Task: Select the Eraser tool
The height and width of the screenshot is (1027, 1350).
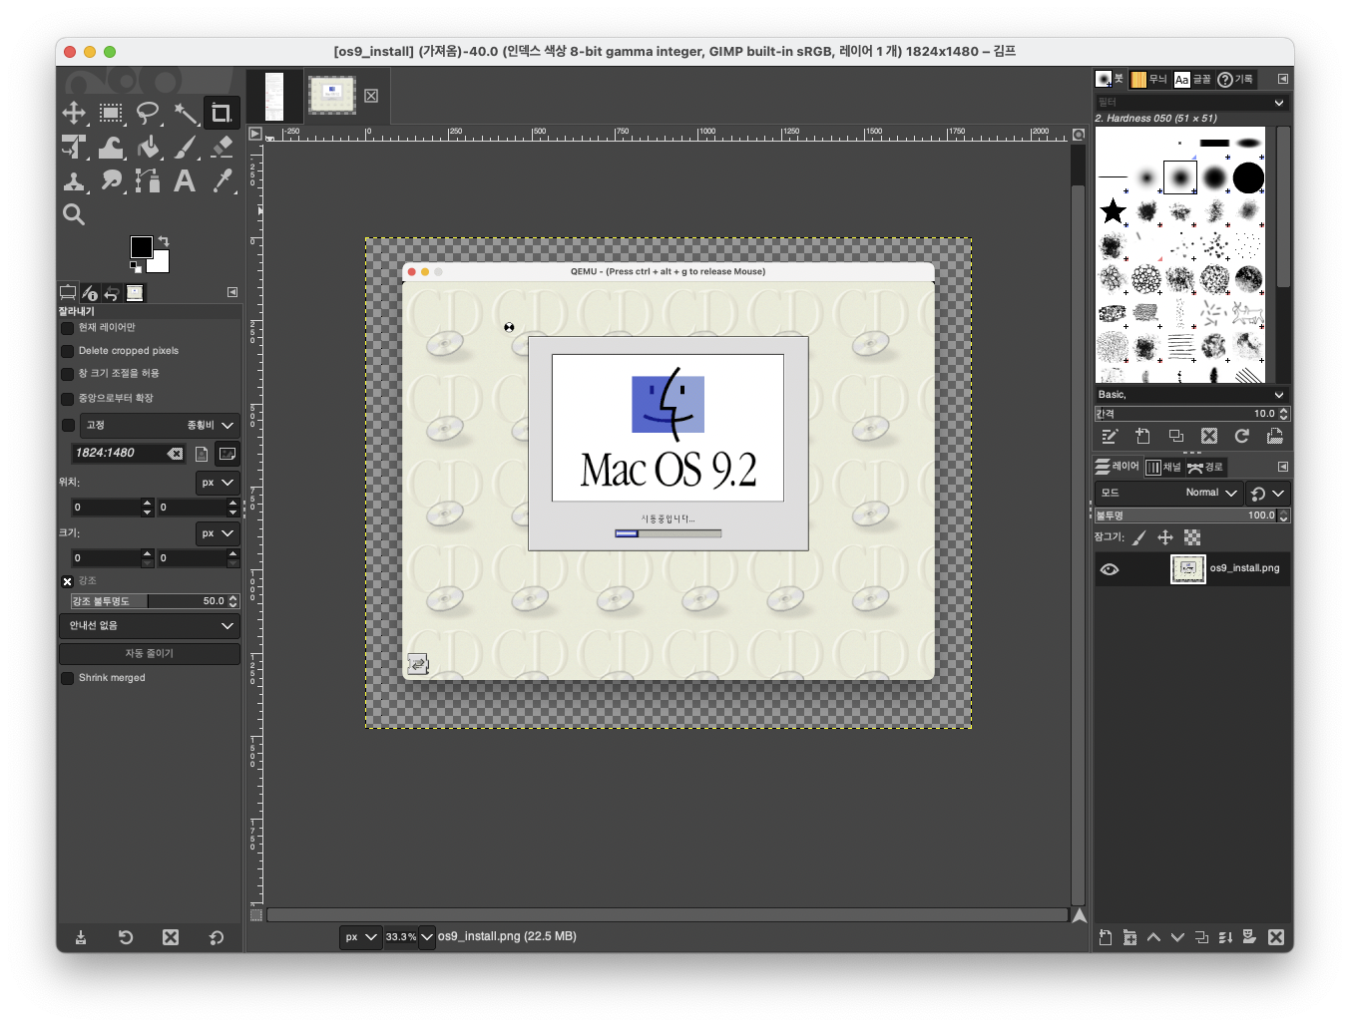Action: [x=222, y=148]
